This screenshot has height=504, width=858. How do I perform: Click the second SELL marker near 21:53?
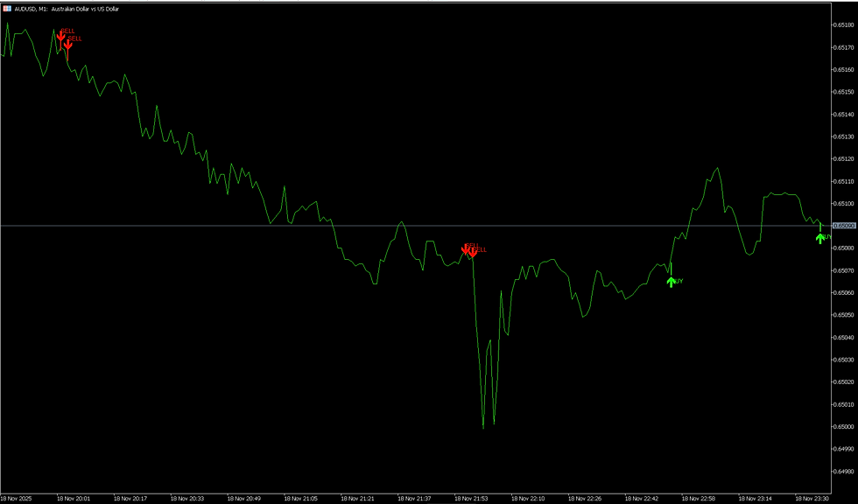[x=473, y=255]
